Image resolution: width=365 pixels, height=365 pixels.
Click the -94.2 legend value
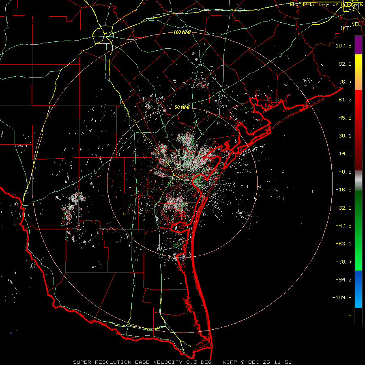(x=344, y=280)
